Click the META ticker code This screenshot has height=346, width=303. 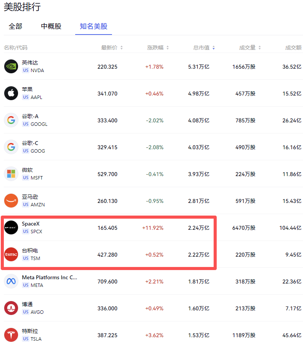point(37,285)
